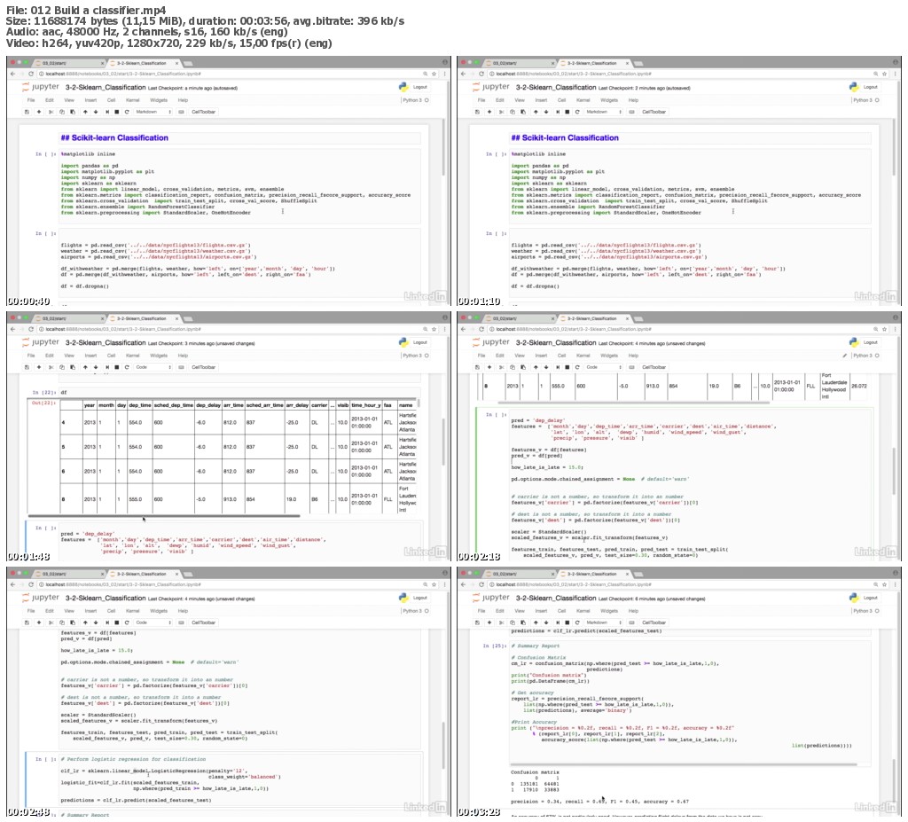This screenshot has width=908, height=822.
Task: Click the 'arr_delay' column header in 00:01:48 frame
Action: 297,405
